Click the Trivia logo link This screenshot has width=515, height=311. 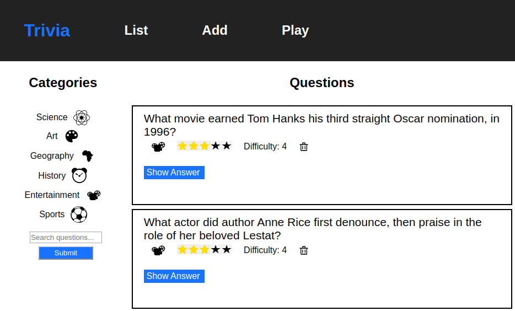click(47, 30)
